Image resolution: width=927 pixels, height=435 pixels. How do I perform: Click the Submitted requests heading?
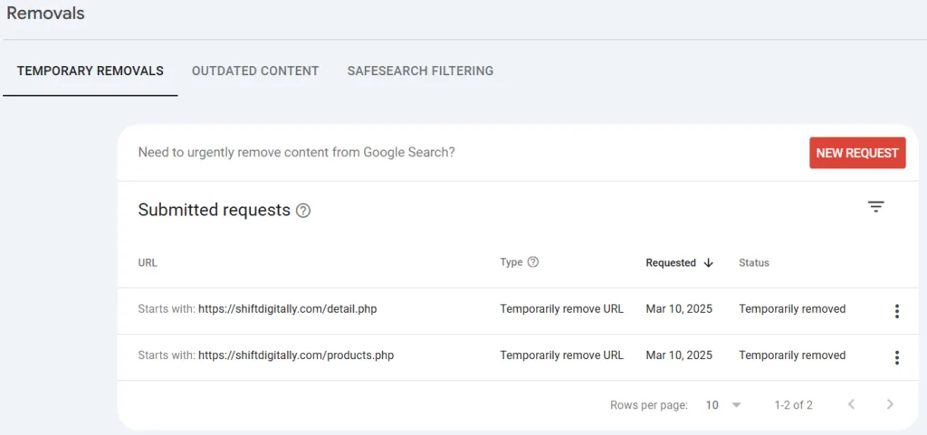(214, 210)
